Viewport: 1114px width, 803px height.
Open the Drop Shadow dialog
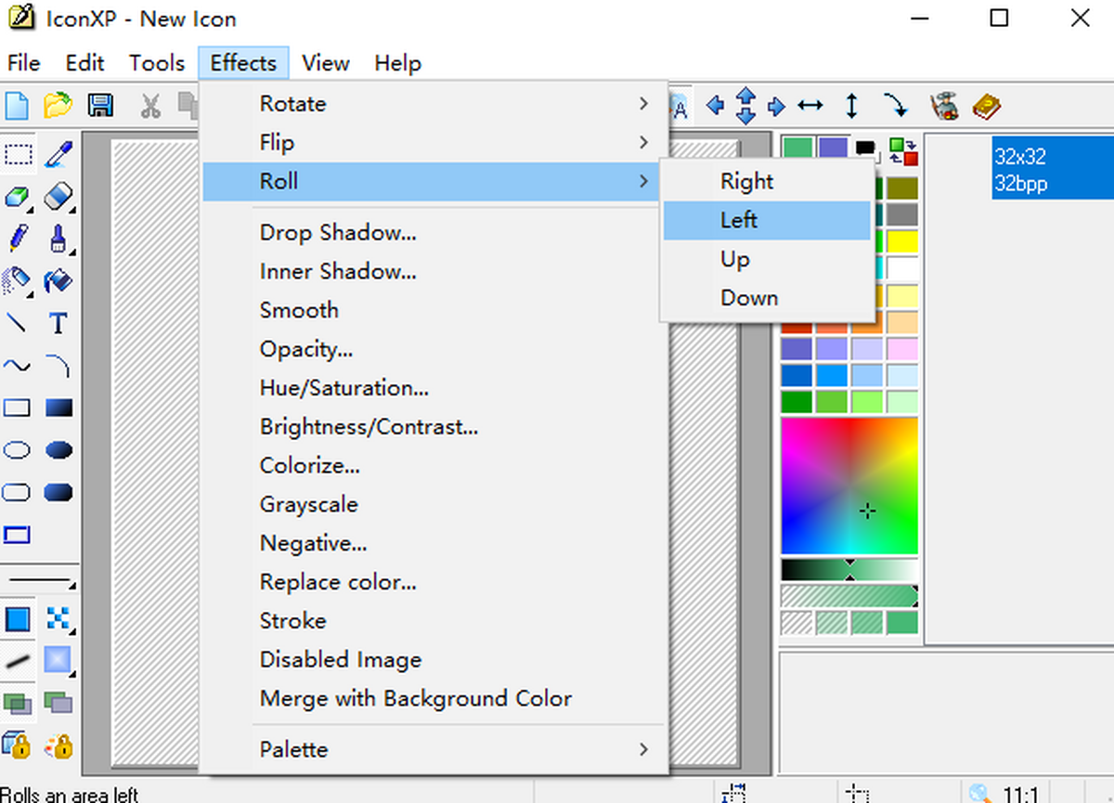click(338, 233)
